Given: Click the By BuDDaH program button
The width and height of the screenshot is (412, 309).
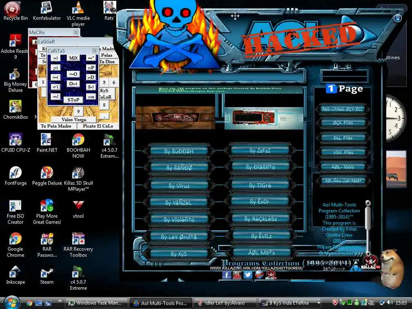Looking at the screenshot, I should tap(179, 151).
